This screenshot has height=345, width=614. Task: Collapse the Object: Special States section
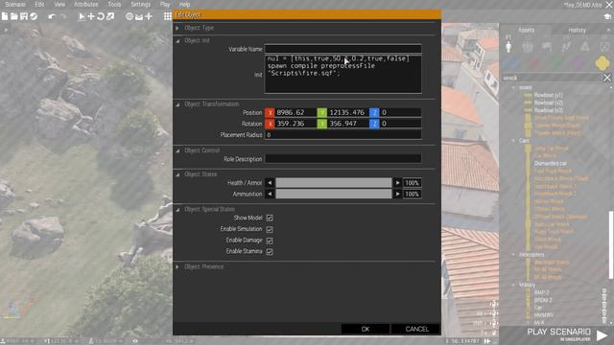177,210
